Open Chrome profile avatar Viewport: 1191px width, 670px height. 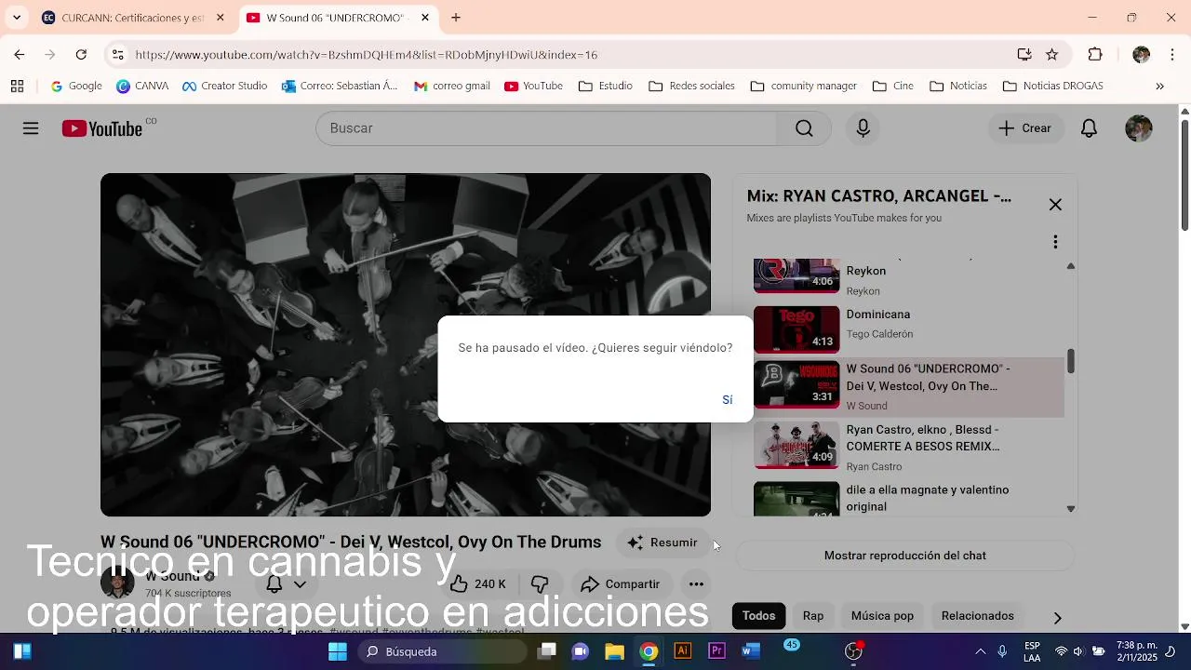1141,55
